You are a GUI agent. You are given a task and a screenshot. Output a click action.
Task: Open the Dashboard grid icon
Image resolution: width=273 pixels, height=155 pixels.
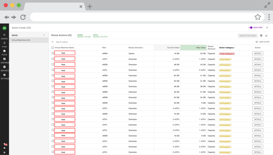click(x=4, y=59)
